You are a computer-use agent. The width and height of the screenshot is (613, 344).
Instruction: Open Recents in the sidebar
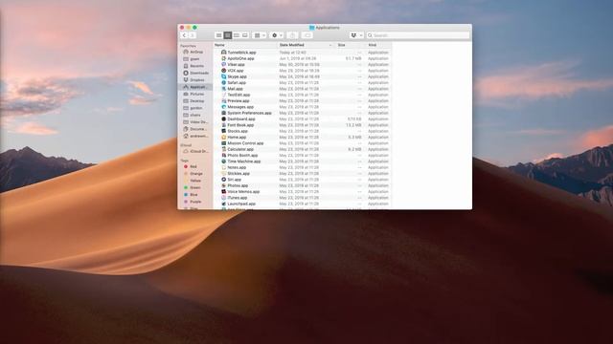pos(194,66)
